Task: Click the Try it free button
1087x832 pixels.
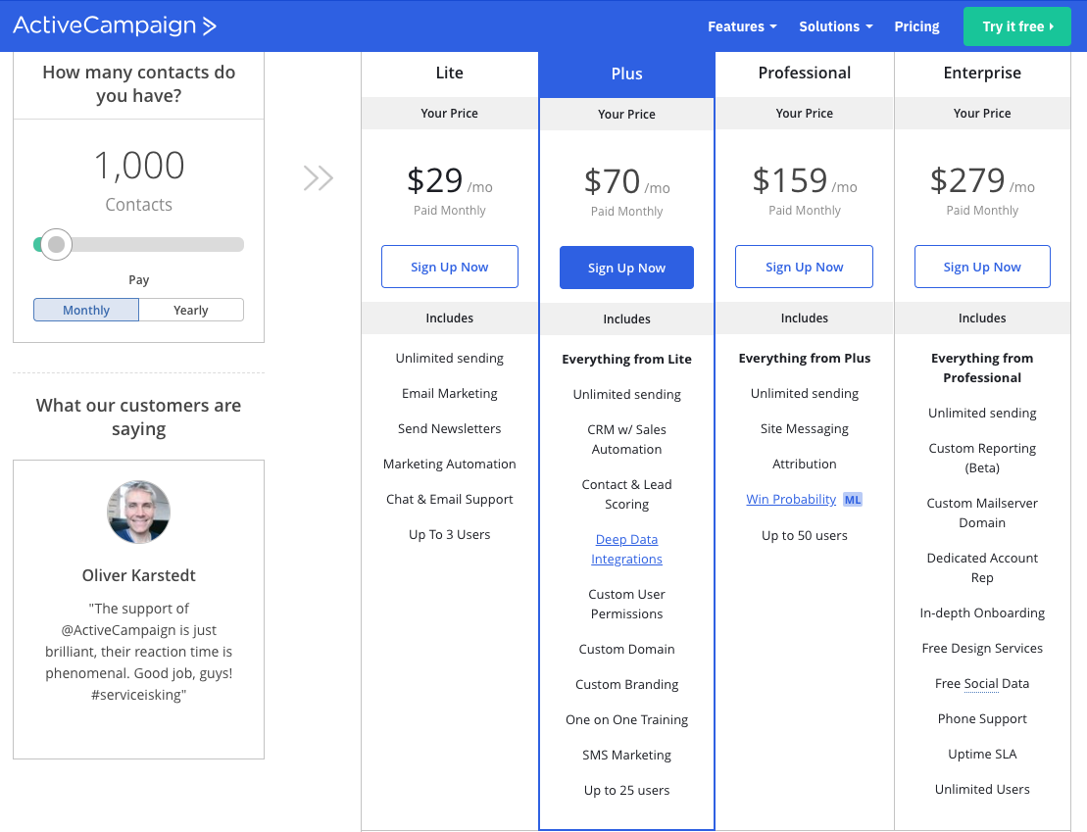Action: point(1017,26)
